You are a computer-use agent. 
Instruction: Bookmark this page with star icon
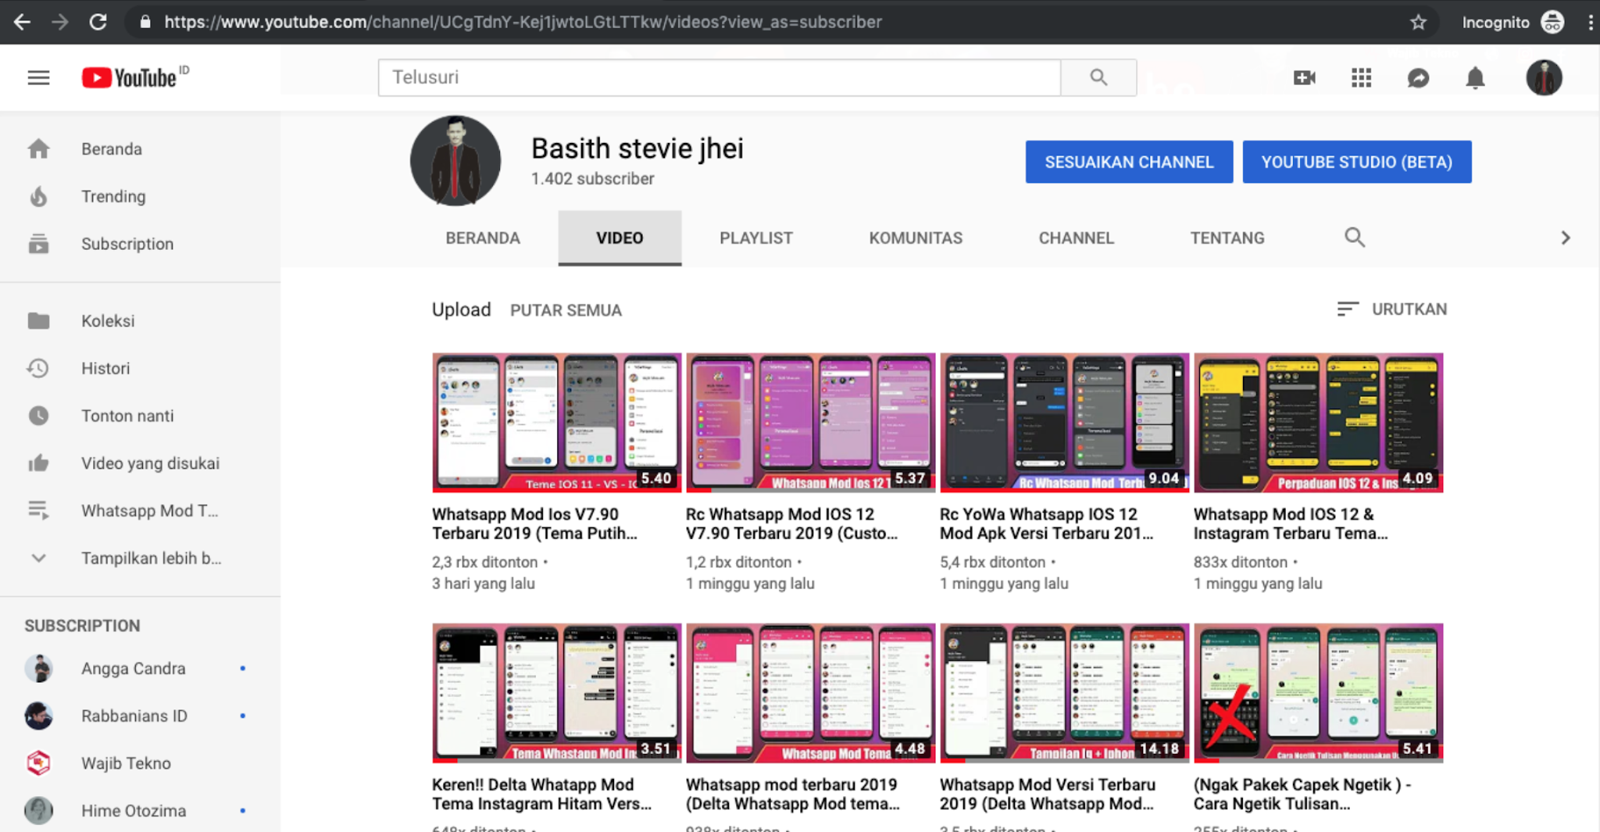pos(1419,22)
